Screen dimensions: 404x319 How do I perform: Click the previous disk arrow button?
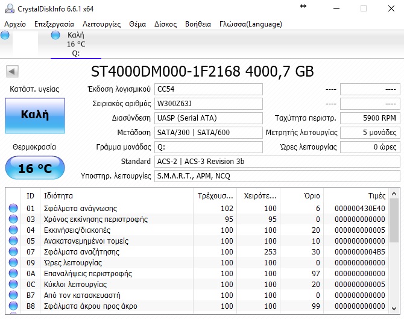[12, 71]
